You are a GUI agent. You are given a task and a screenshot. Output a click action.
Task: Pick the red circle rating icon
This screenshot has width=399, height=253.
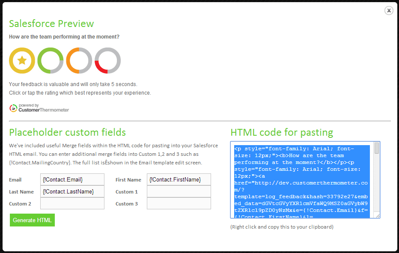[x=107, y=61]
